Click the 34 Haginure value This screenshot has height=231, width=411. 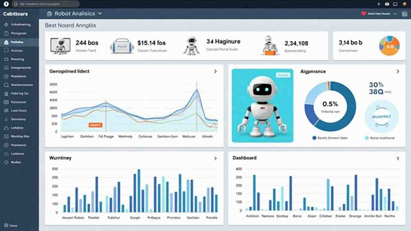point(223,41)
